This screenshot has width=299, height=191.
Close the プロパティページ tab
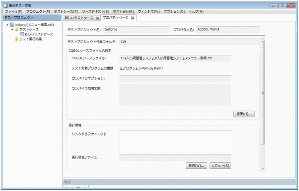(x=132, y=18)
